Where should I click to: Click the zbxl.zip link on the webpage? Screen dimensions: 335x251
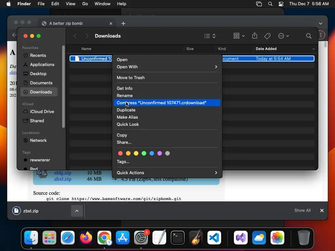(62, 179)
